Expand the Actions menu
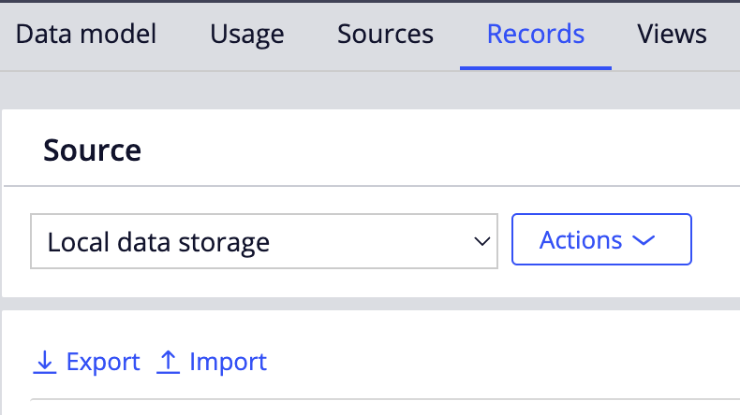740x415 pixels. pos(601,239)
